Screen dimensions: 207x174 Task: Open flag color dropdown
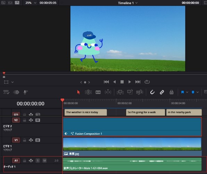(x=187, y=92)
